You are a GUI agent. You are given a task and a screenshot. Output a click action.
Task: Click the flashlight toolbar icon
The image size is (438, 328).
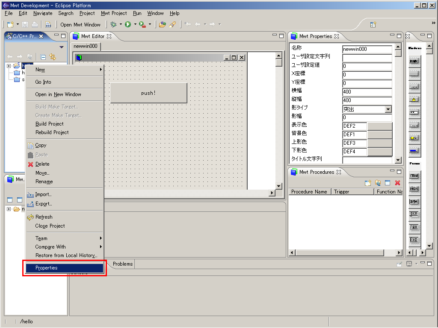pyautogui.click(x=173, y=24)
